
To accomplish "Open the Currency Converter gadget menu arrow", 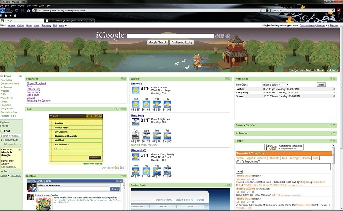I will pyautogui.click(x=331, y=125).
